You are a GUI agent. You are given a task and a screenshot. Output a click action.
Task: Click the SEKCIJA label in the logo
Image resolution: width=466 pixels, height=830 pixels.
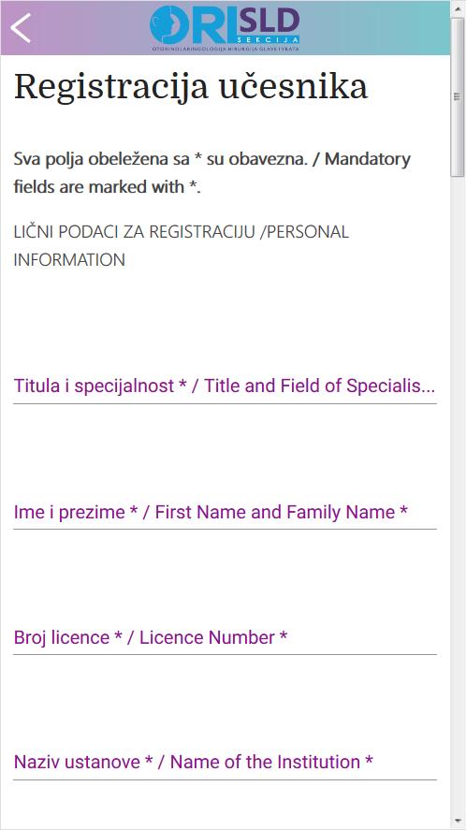(x=269, y=40)
